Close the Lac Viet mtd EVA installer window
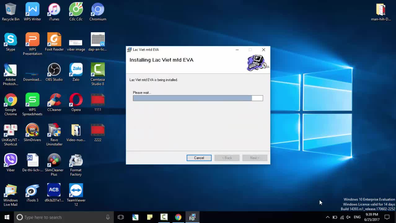The height and width of the screenshot is (223, 396). tap(263, 50)
